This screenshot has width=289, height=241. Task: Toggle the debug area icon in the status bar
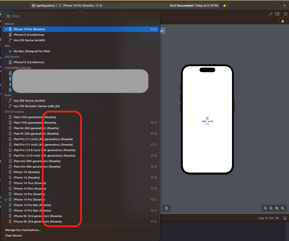285,218
